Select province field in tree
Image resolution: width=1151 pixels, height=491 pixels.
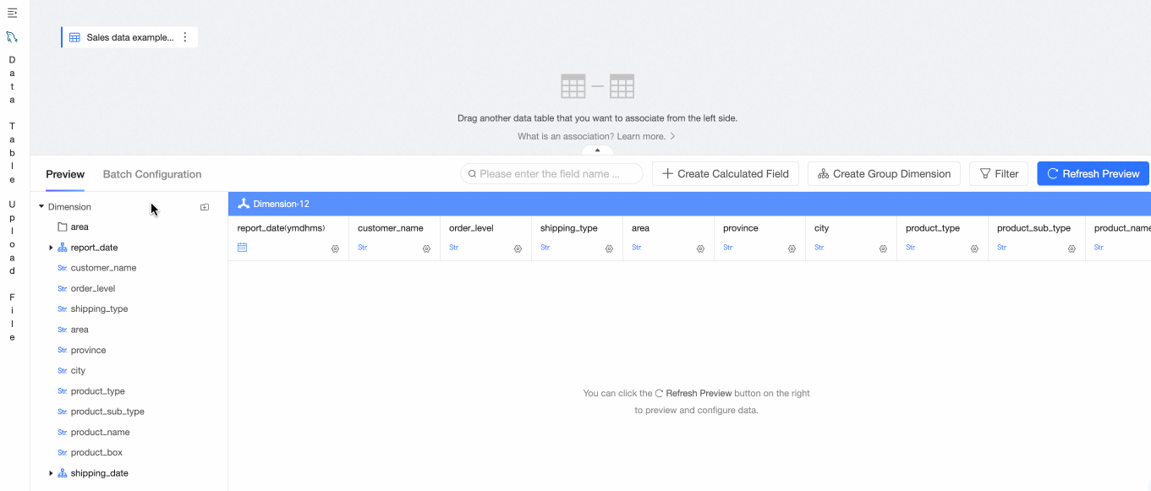88,350
